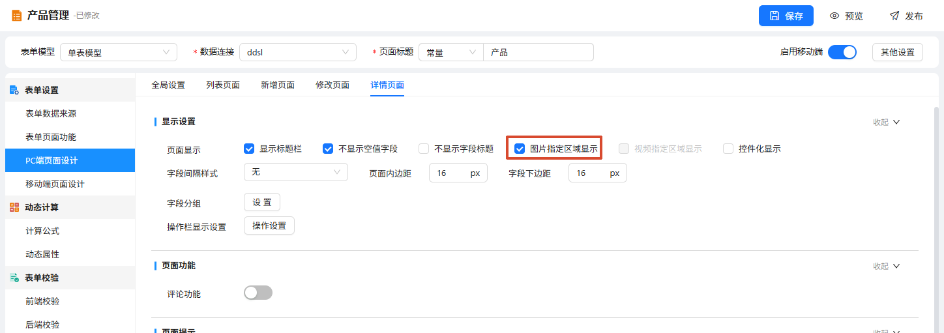Click the floppy disk icon on 保存
This screenshot has width=944, height=333.
(774, 16)
